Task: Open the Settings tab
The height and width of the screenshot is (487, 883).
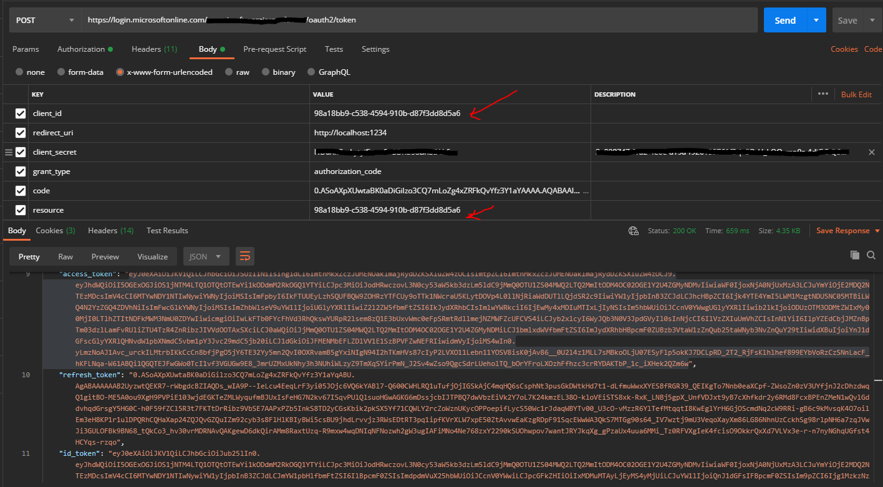Action: [375, 49]
